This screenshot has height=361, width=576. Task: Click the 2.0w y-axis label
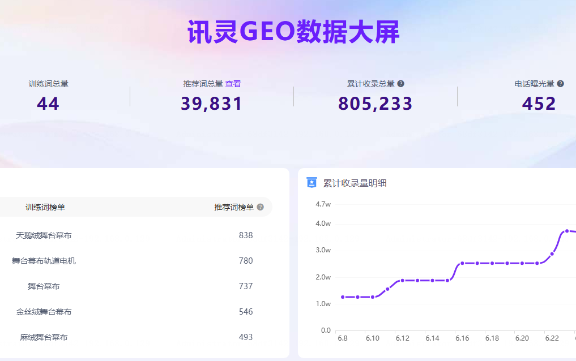point(323,277)
